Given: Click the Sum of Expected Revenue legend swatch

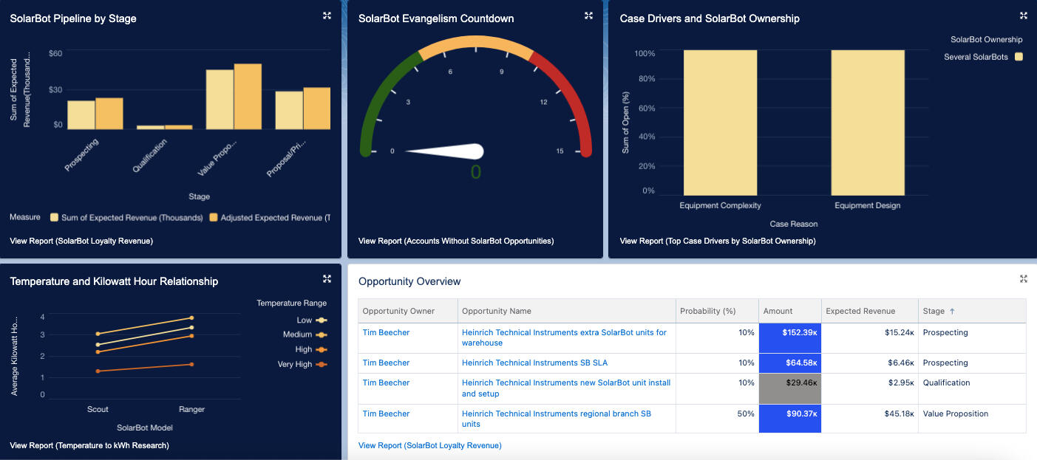Looking at the screenshot, I should pyautogui.click(x=54, y=218).
